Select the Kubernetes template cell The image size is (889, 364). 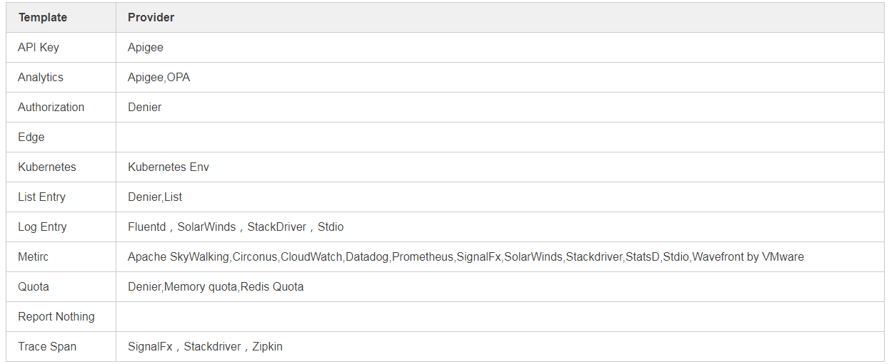47,167
